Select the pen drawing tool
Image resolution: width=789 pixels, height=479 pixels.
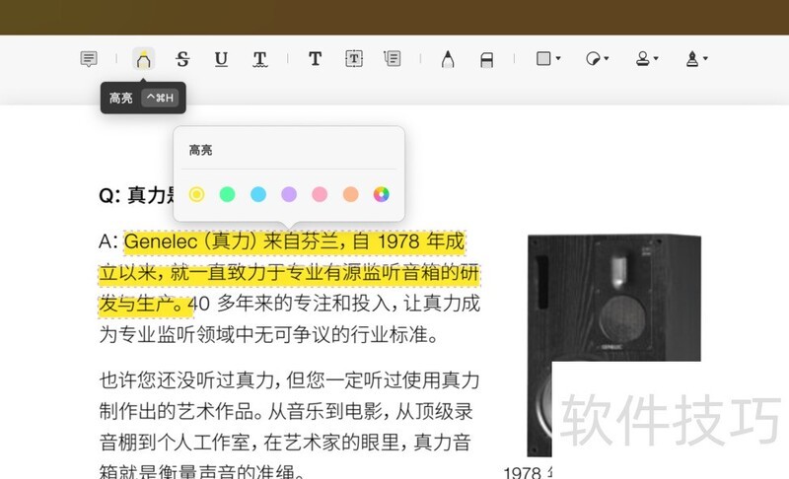click(448, 59)
